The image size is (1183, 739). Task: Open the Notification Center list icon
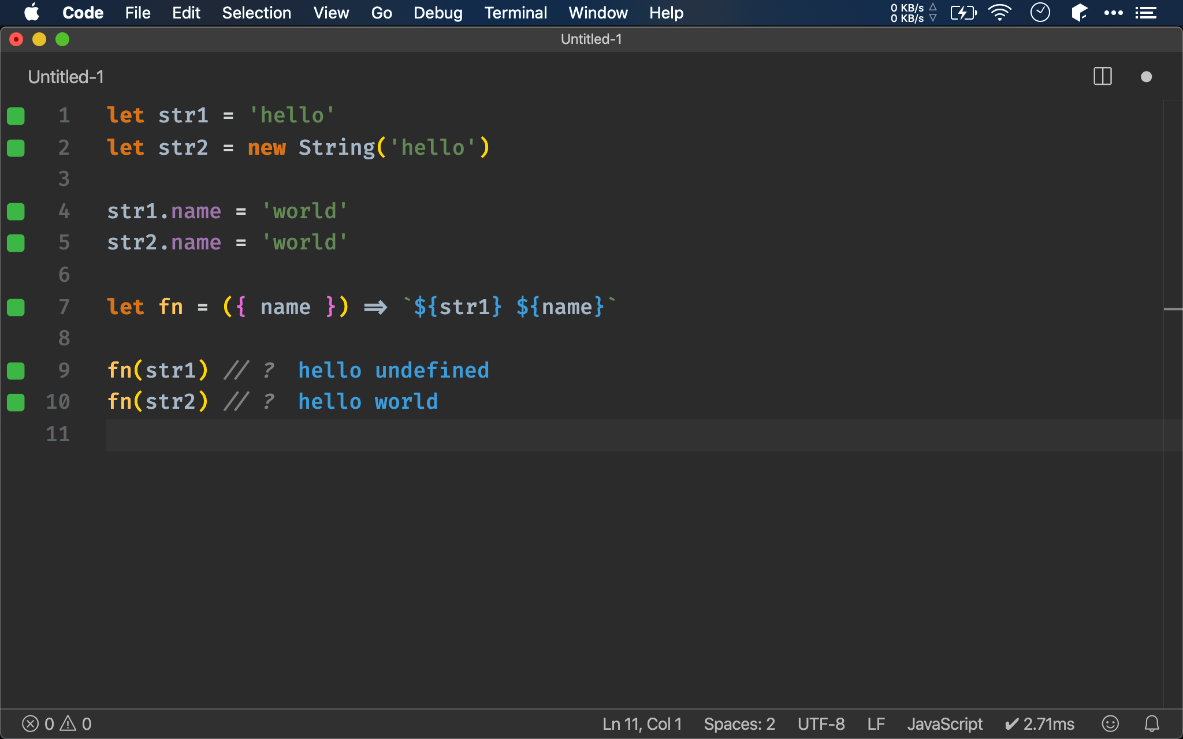[1146, 13]
